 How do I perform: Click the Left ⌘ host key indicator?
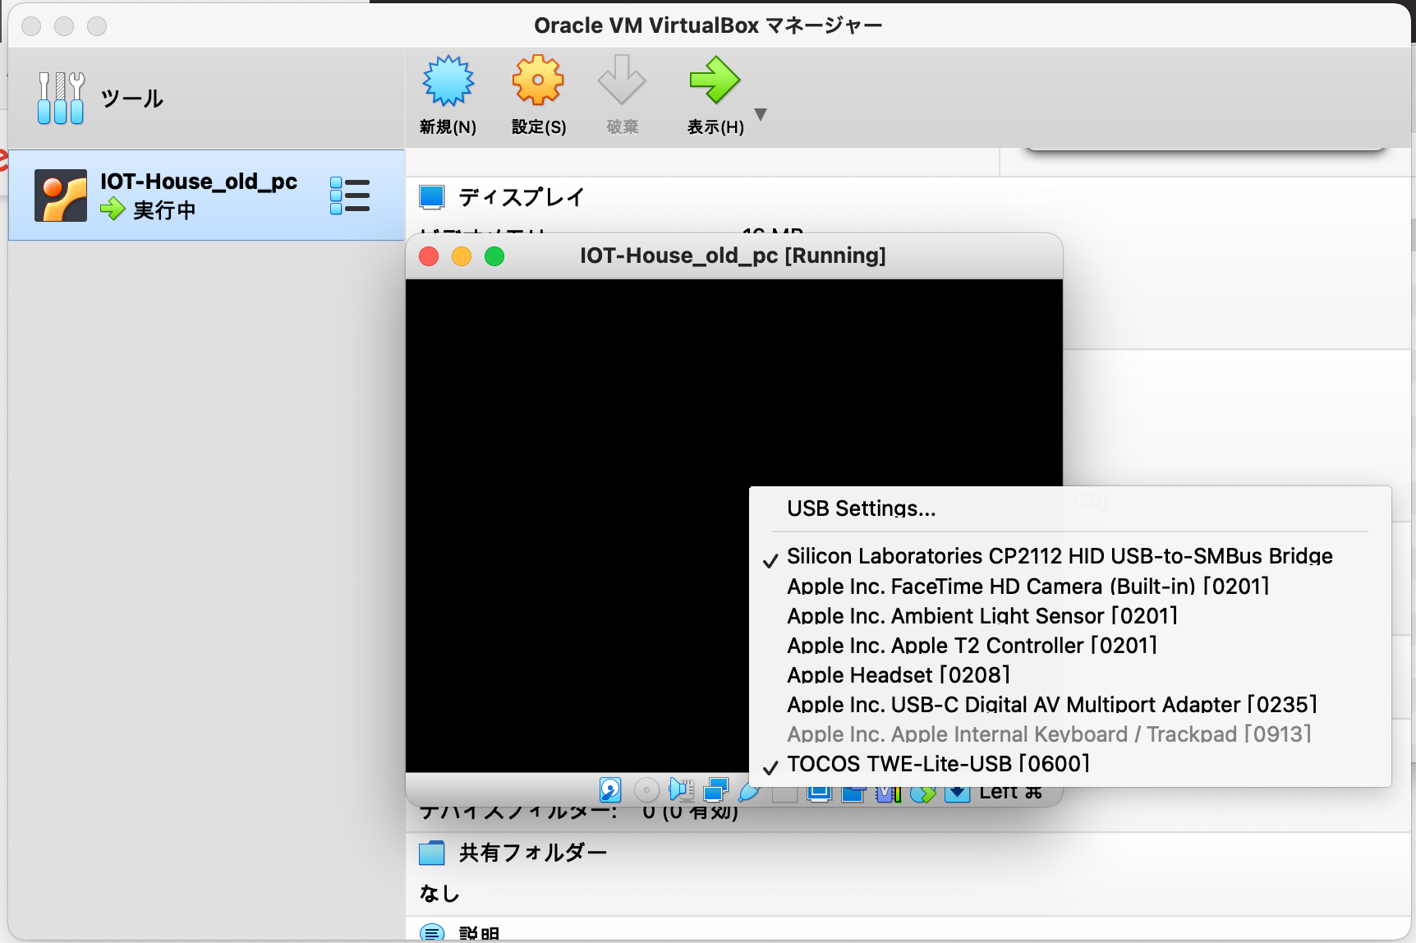[x=1010, y=793]
